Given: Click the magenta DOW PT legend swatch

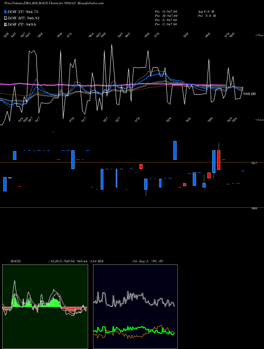Looking at the screenshot, I should [x=5, y=24].
